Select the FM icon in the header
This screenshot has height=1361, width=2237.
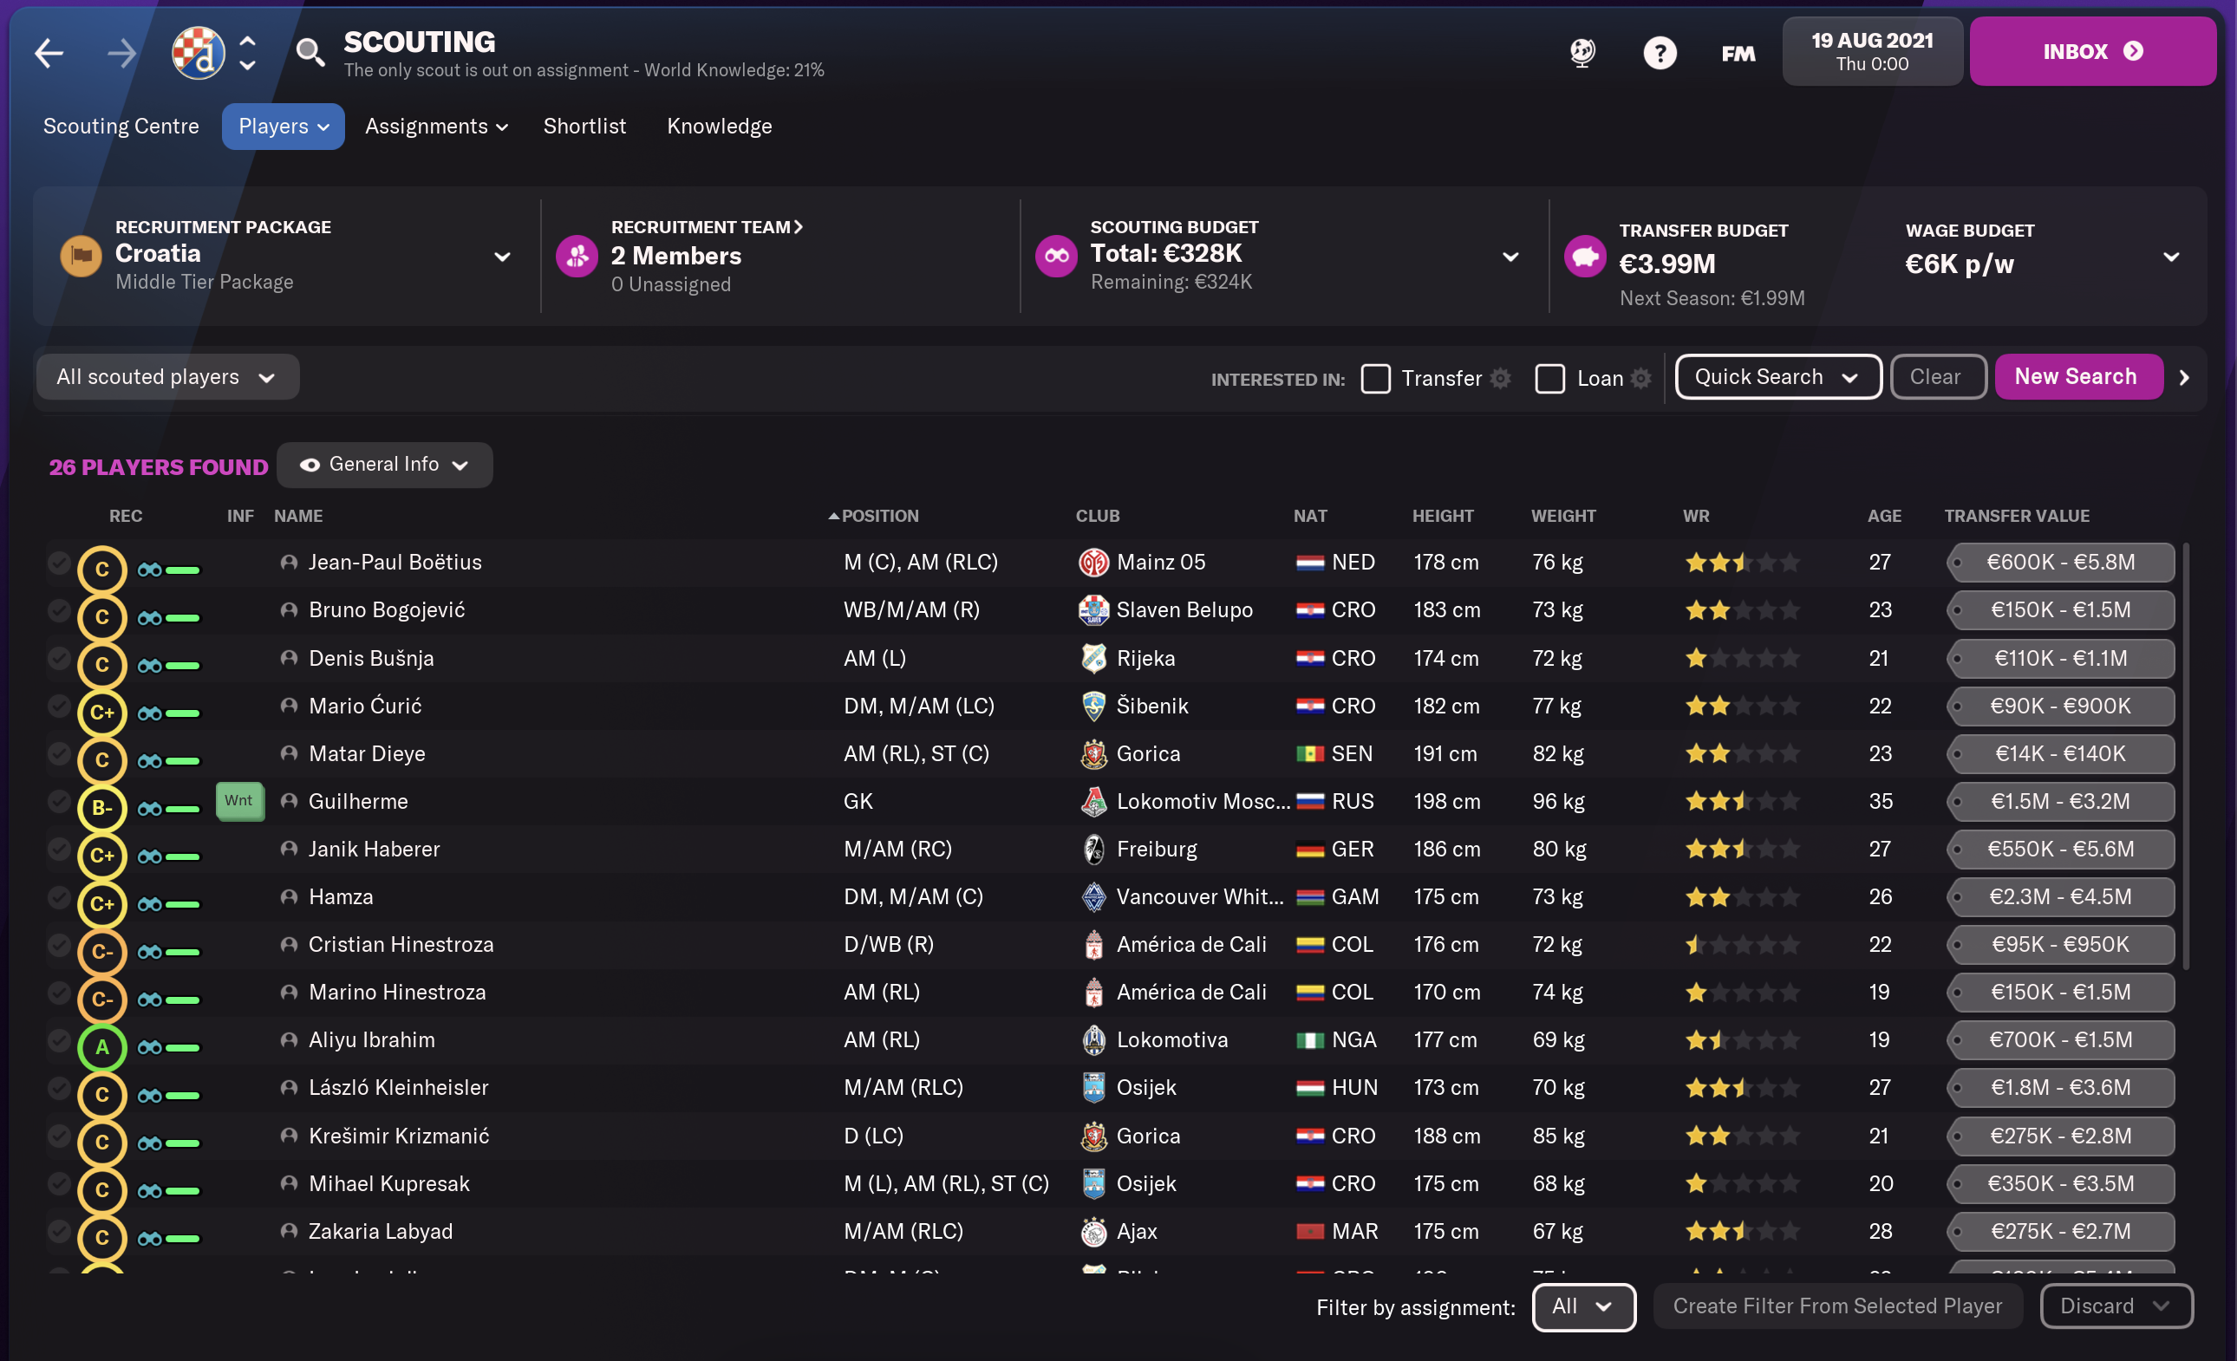(x=1737, y=53)
